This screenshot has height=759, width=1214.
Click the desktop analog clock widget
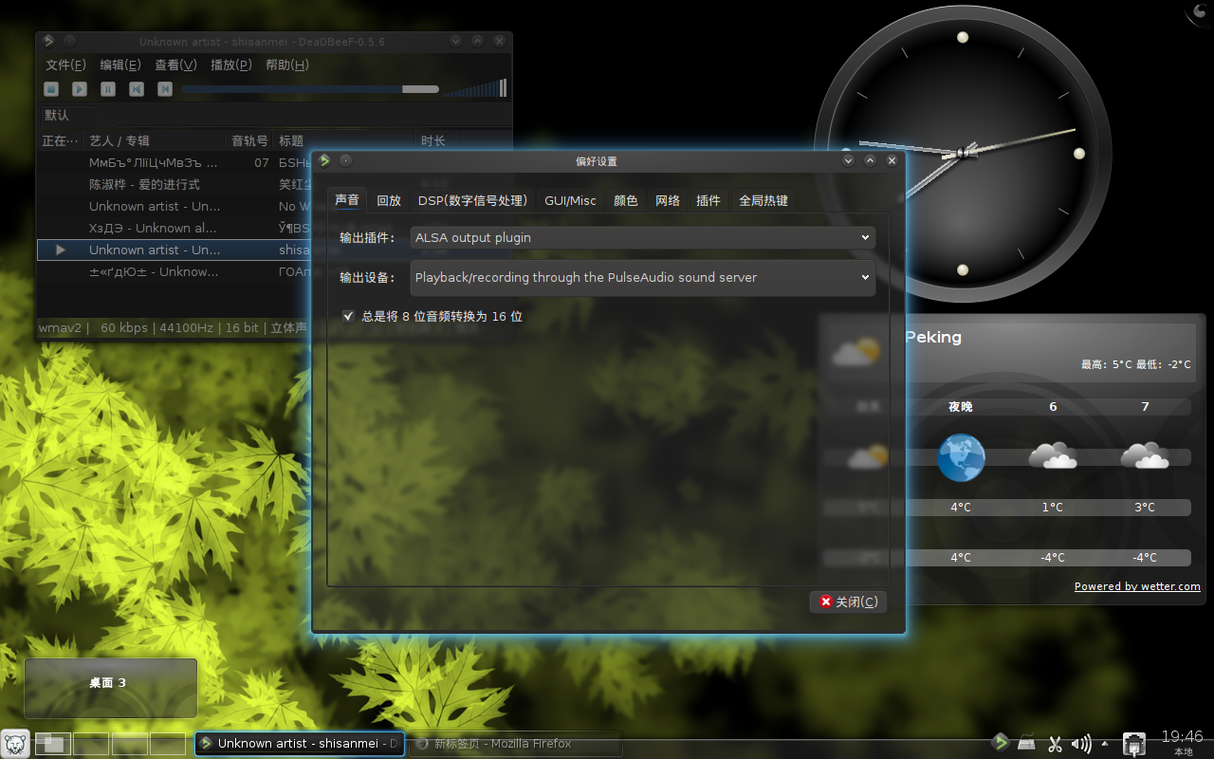(963, 153)
